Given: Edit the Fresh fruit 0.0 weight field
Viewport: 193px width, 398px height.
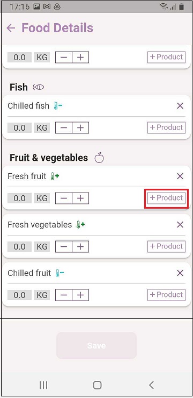Looking at the screenshot, I should coord(19,198).
